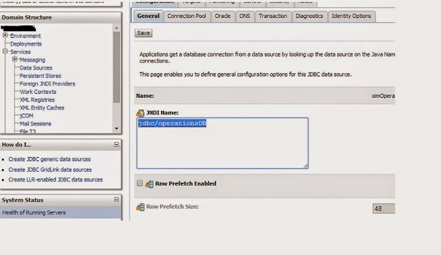Click the JNDI Name textarea resize grip
Image resolution: width=441 pixels, height=255 pixels.
point(305,166)
